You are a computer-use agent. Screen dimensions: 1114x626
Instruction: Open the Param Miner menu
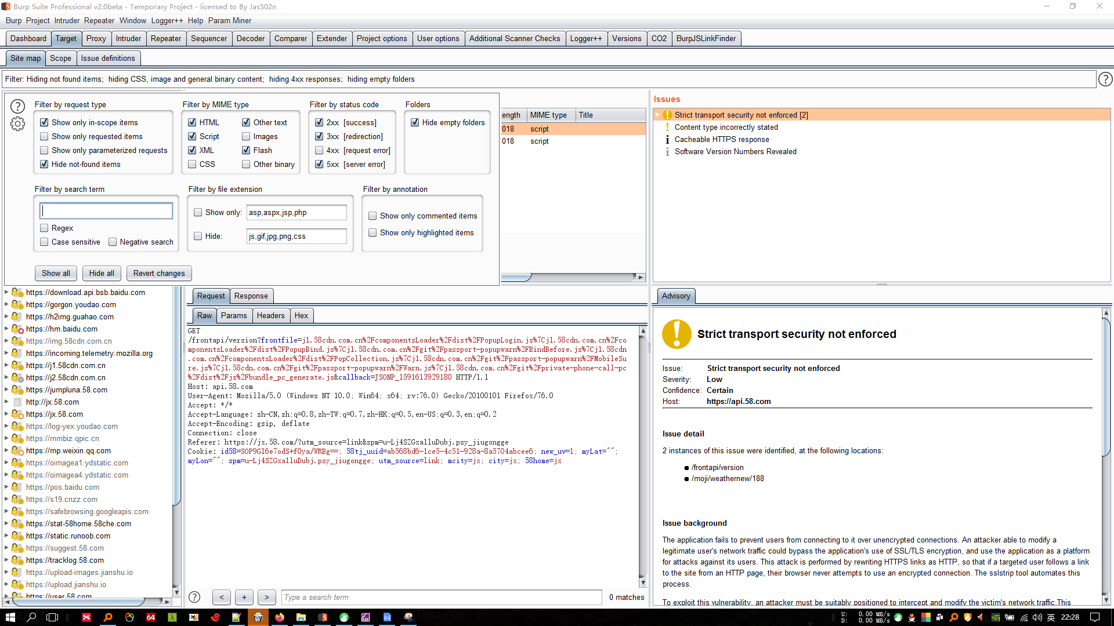pyautogui.click(x=230, y=21)
